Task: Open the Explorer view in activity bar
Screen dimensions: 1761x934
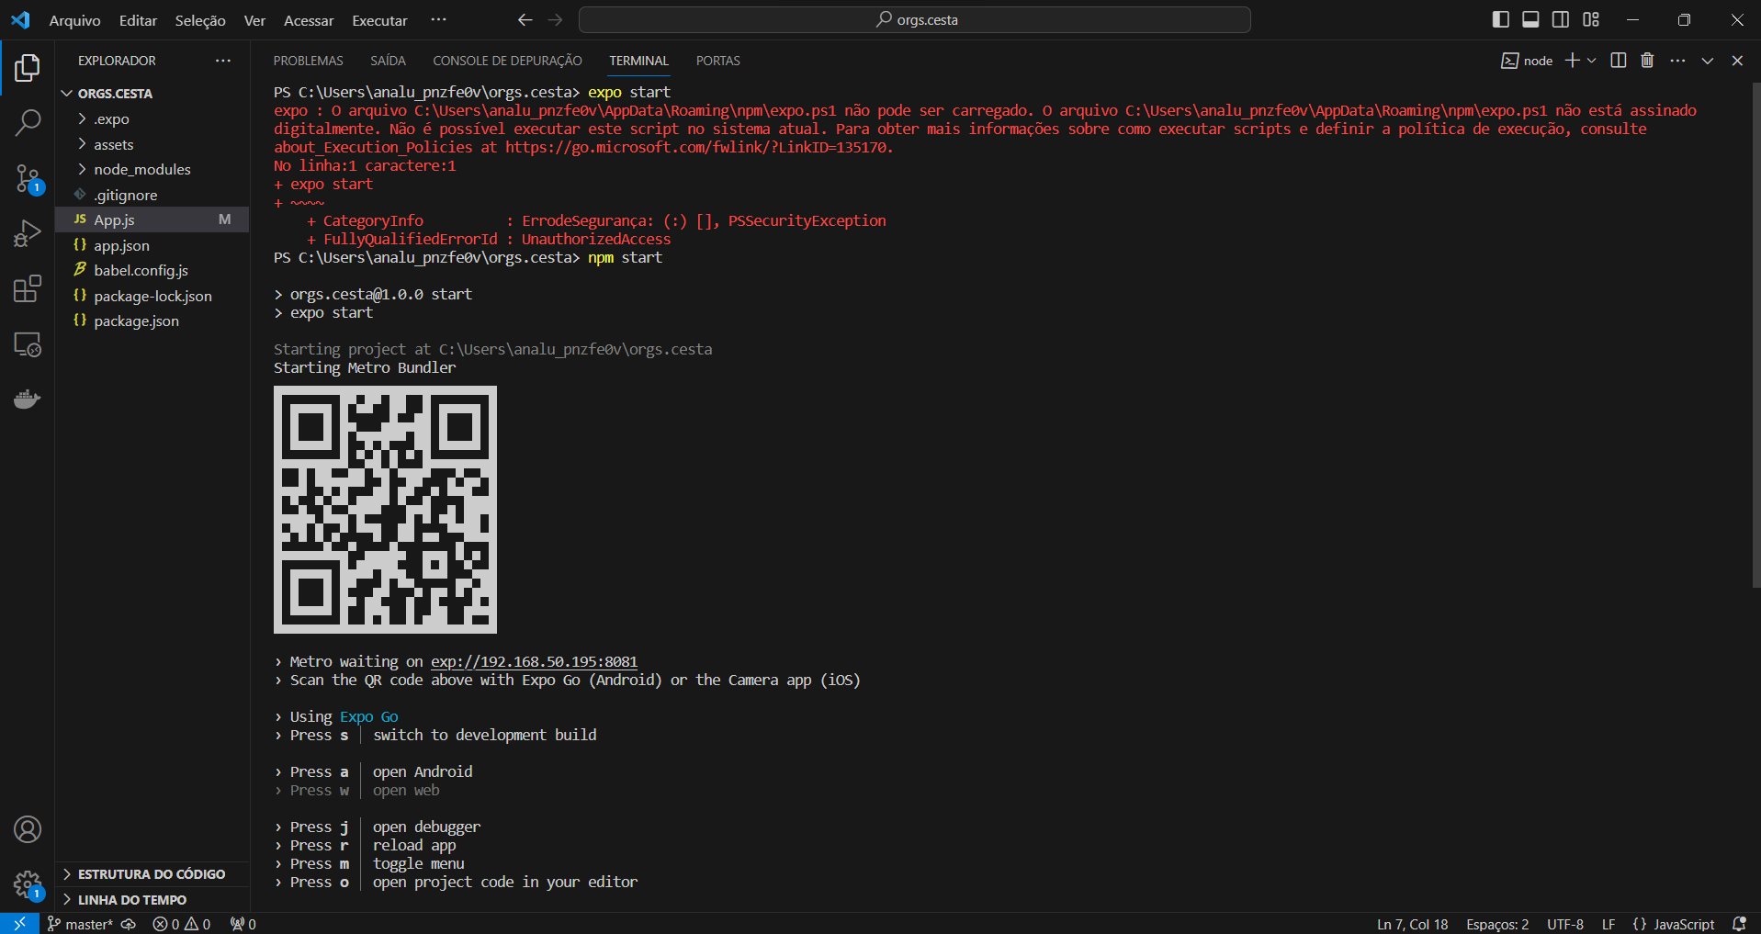Action: 28,68
